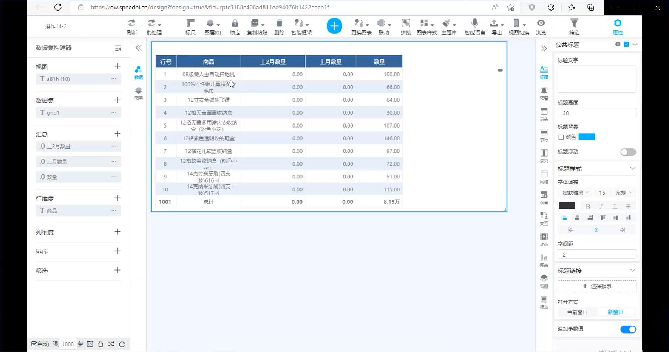
Task: Click the 锁定 lock icon
Action: (235, 23)
